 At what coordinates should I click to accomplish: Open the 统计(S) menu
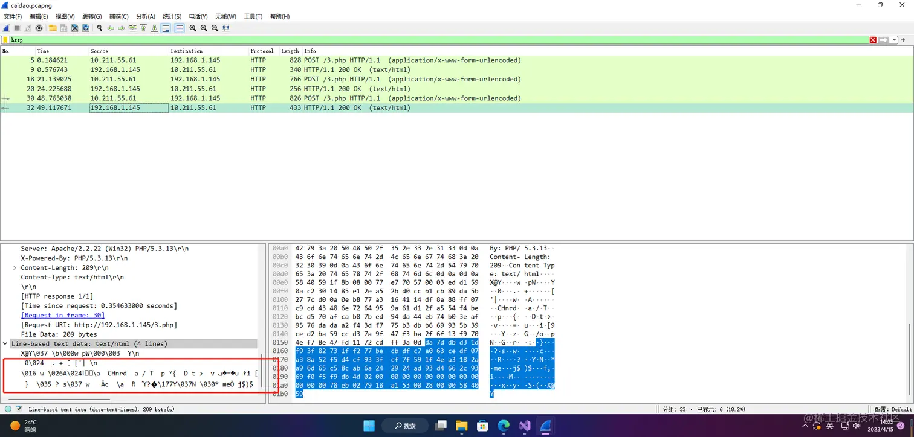(x=172, y=16)
